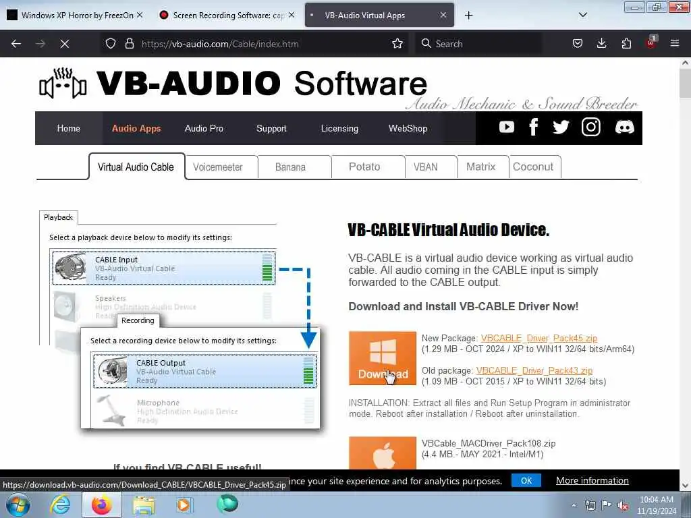Screen dimensions: 691x518
Task: Click the Firefox taskbar icon
Action: point(101,505)
